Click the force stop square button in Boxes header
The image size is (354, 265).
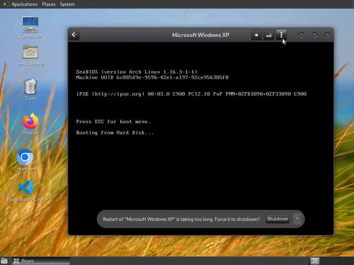(x=257, y=35)
